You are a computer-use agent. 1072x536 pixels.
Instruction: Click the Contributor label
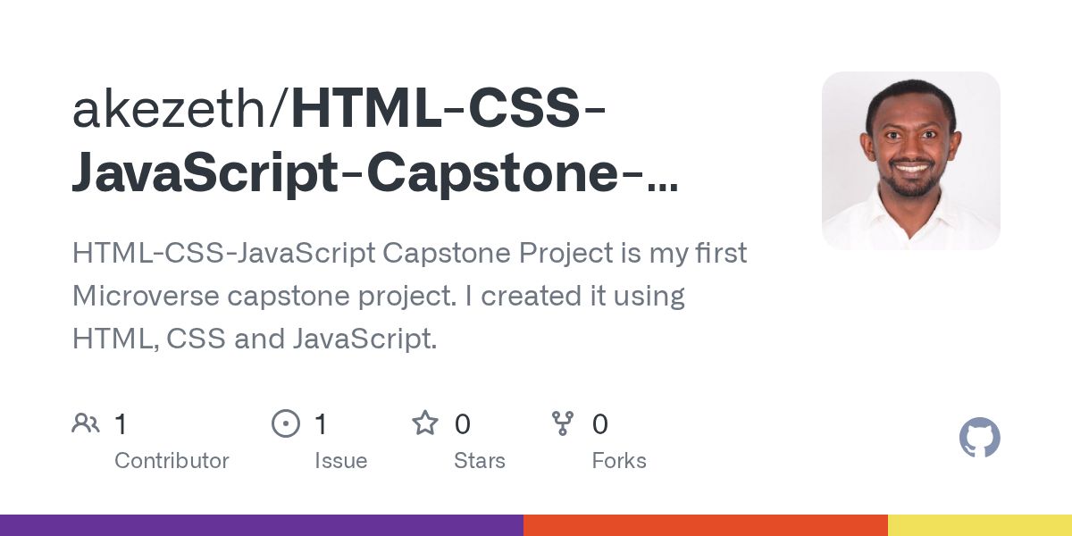(x=172, y=461)
